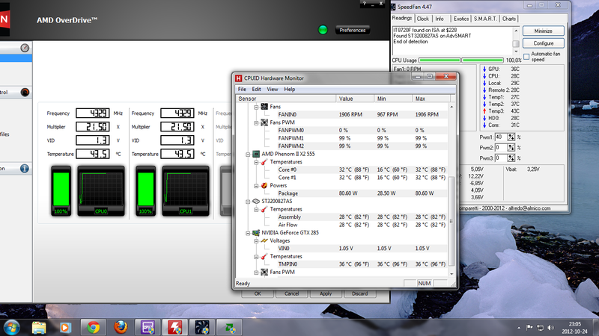The height and width of the screenshot is (336, 599).
Task: Switch to the CPU-Z style purple taskbar icon
Action: click(x=148, y=327)
